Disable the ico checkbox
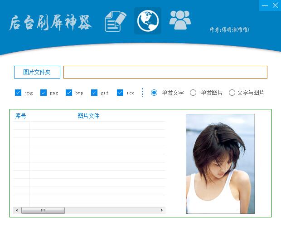 pyautogui.click(x=120, y=93)
